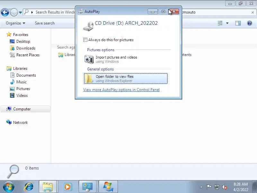Click the Windows flag taskbar button
The image size is (257, 193).
click(x=108, y=187)
